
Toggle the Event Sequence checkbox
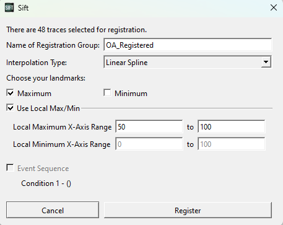(x=10, y=168)
